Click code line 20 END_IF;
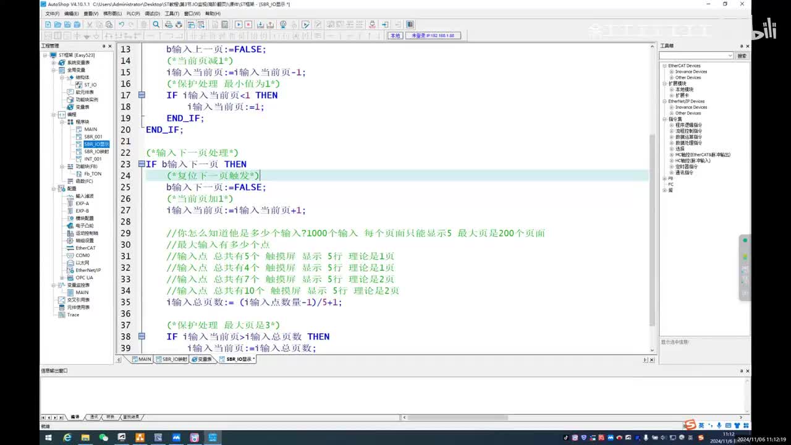 click(164, 130)
